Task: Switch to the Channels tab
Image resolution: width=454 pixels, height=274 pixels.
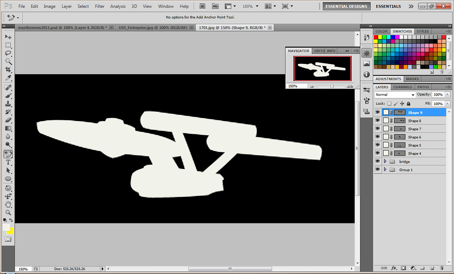Action: click(x=402, y=87)
